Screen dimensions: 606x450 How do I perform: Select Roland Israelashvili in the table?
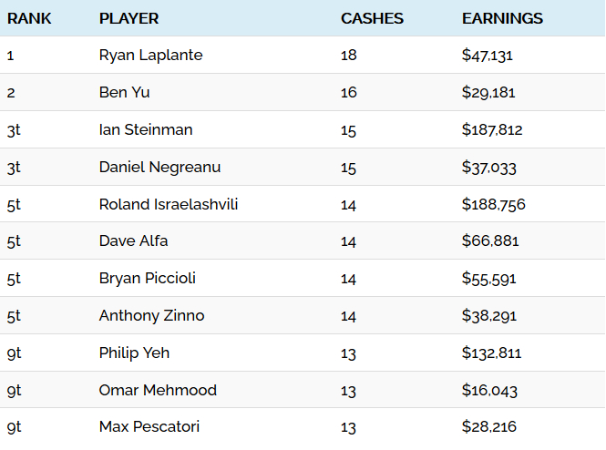[x=168, y=204]
